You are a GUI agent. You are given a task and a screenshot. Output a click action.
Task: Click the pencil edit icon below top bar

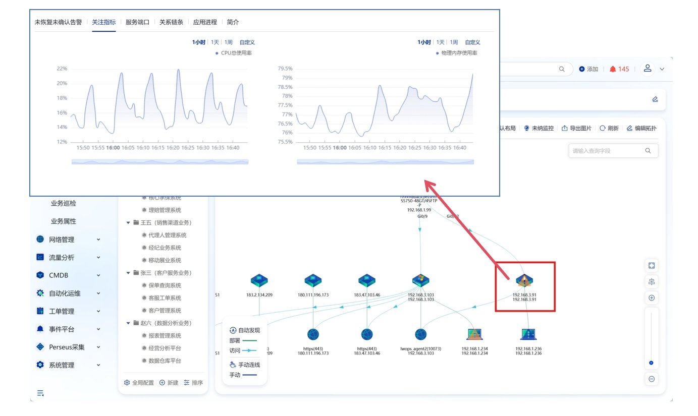click(x=655, y=99)
